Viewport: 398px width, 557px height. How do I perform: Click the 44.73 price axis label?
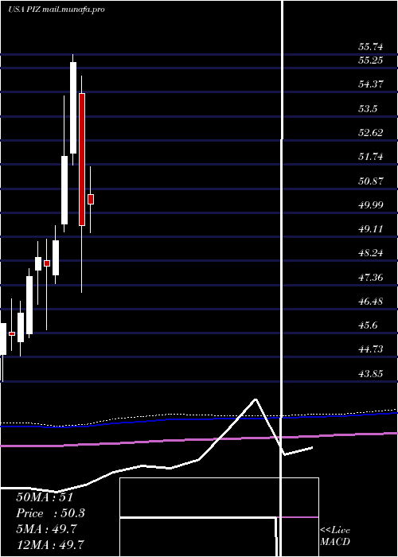(x=371, y=349)
